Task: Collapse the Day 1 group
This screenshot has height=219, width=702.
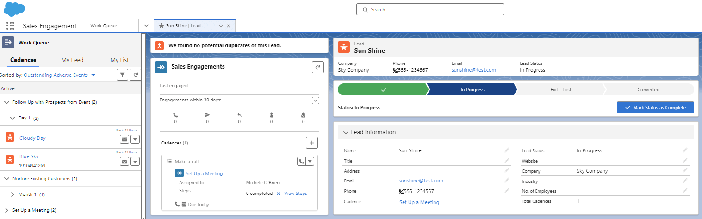Action: click(x=12, y=118)
